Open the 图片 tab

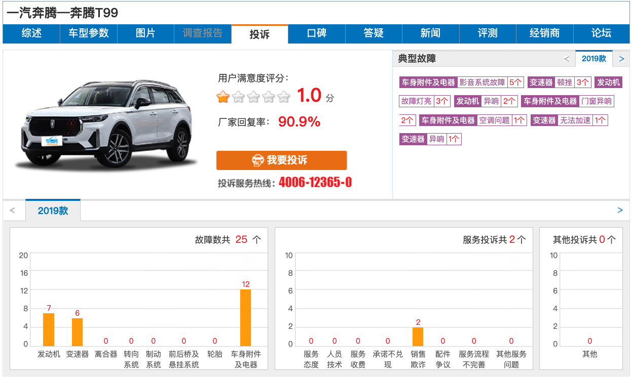pos(145,33)
